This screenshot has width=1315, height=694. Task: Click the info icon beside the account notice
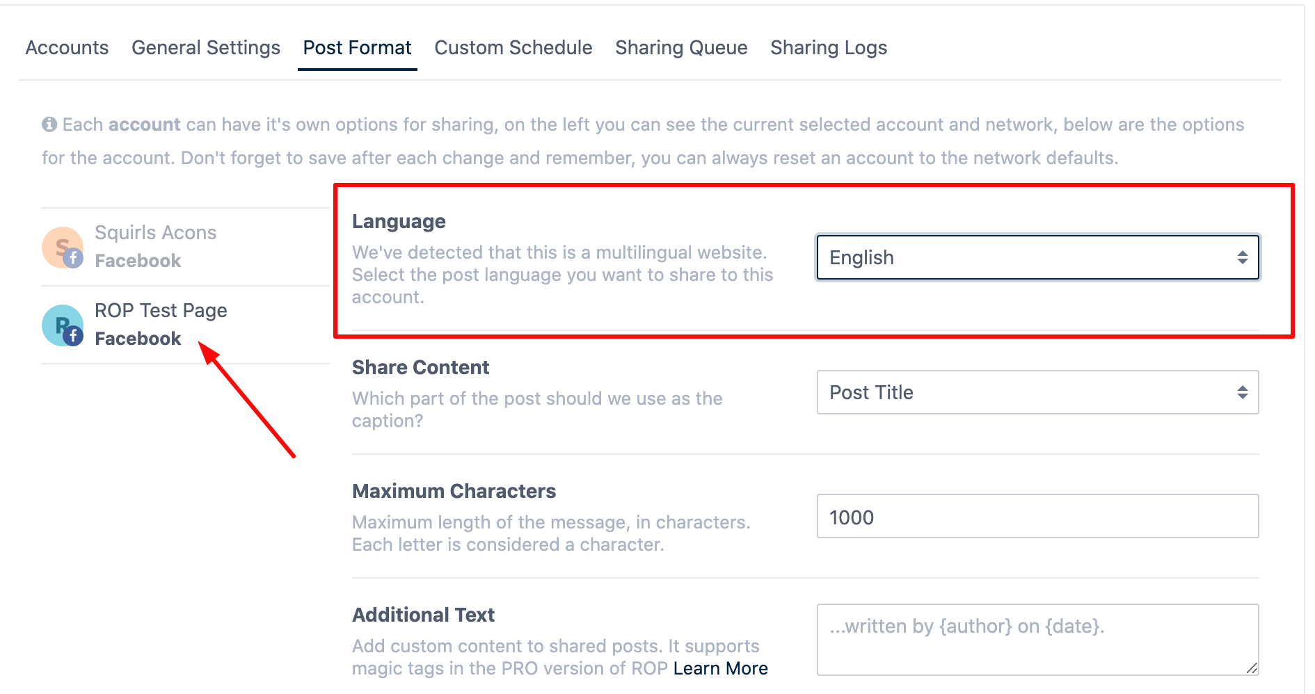click(x=49, y=124)
